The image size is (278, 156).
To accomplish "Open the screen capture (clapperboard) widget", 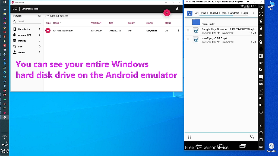I will tap(261, 21).
